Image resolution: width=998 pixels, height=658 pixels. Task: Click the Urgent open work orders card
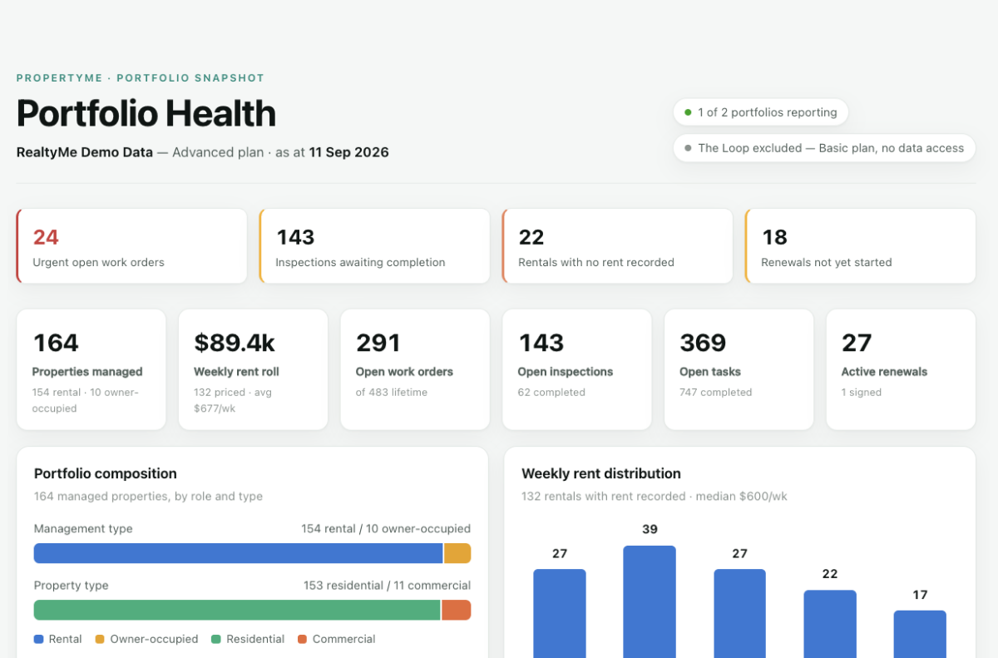coord(132,246)
